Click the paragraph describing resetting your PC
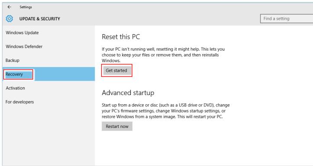Viewport: 313px width, 166px height. click(x=163, y=55)
